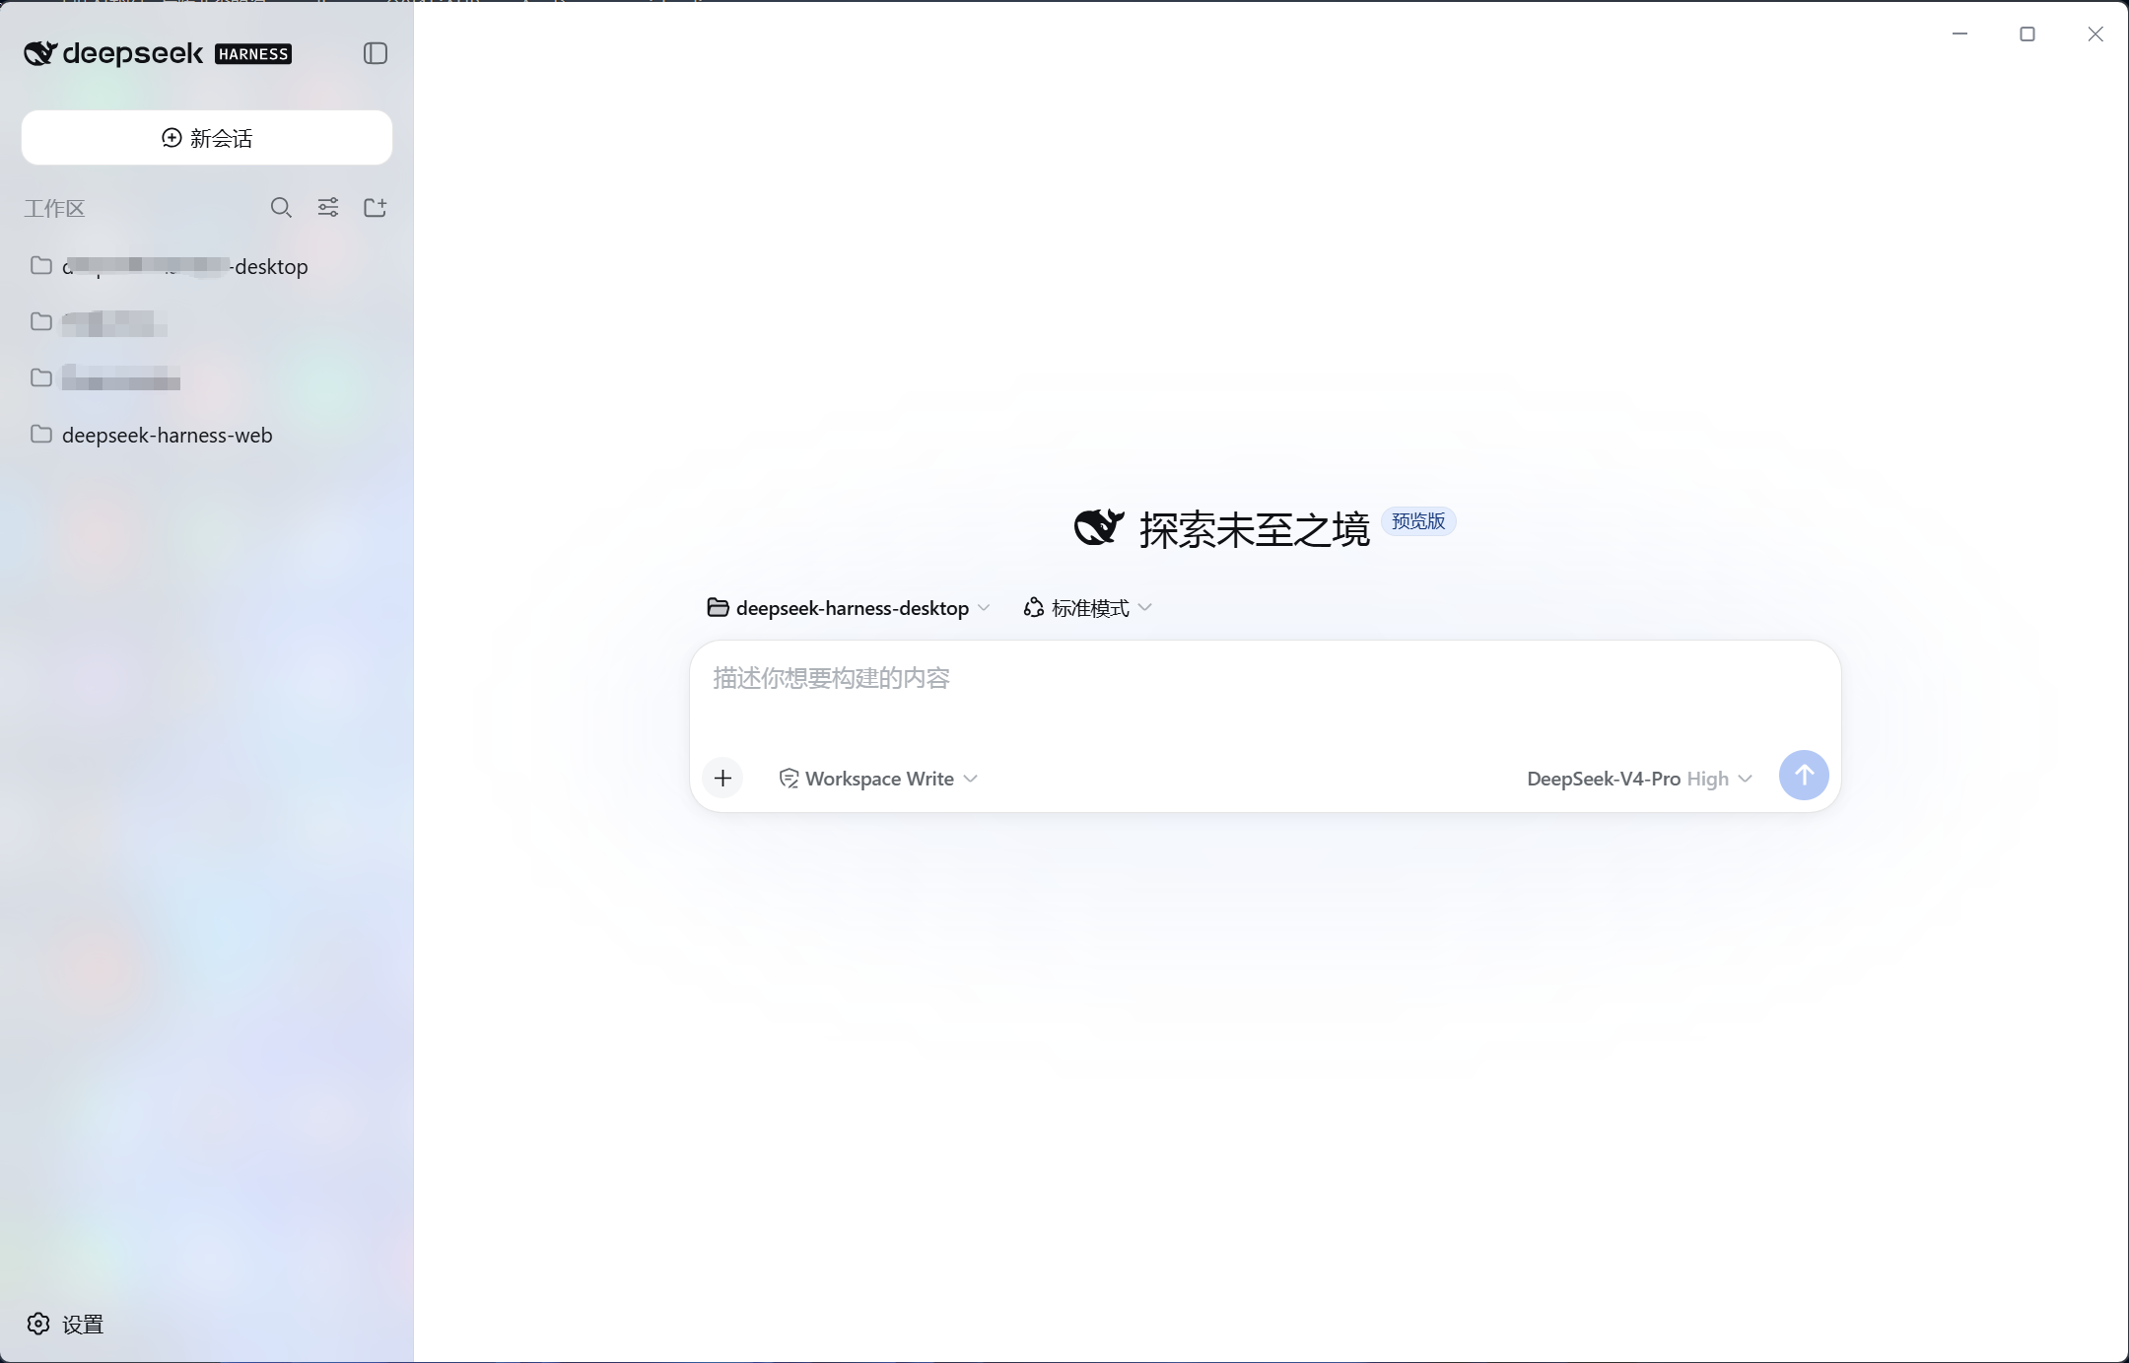The width and height of the screenshot is (2129, 1363).
Task: Send the prompt with the arrow button
Action: (x=1804, y=776)
